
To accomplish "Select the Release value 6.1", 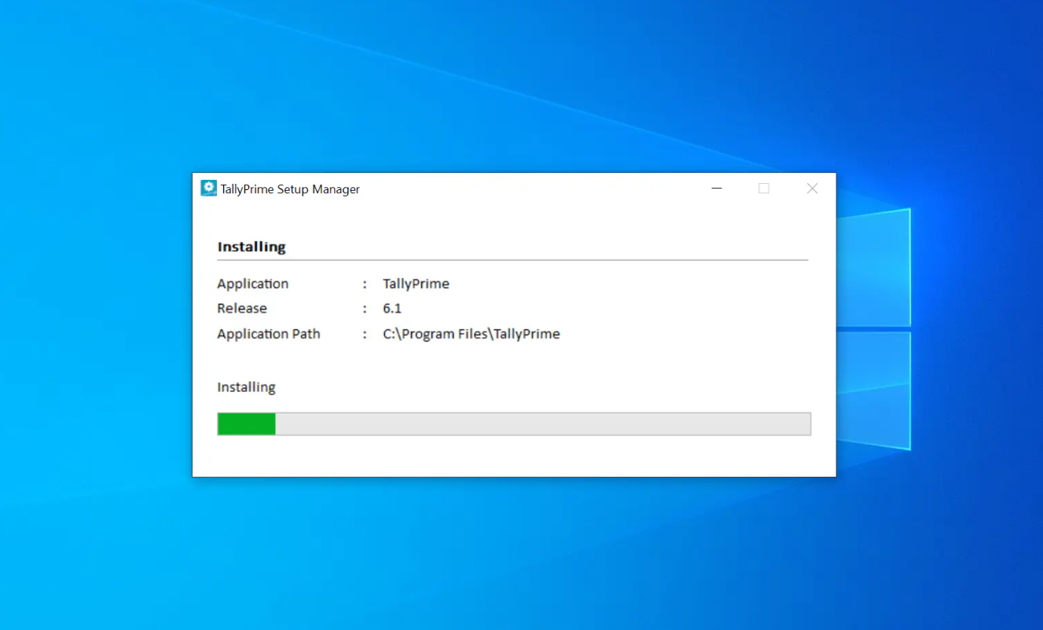I will click(392, 308).
